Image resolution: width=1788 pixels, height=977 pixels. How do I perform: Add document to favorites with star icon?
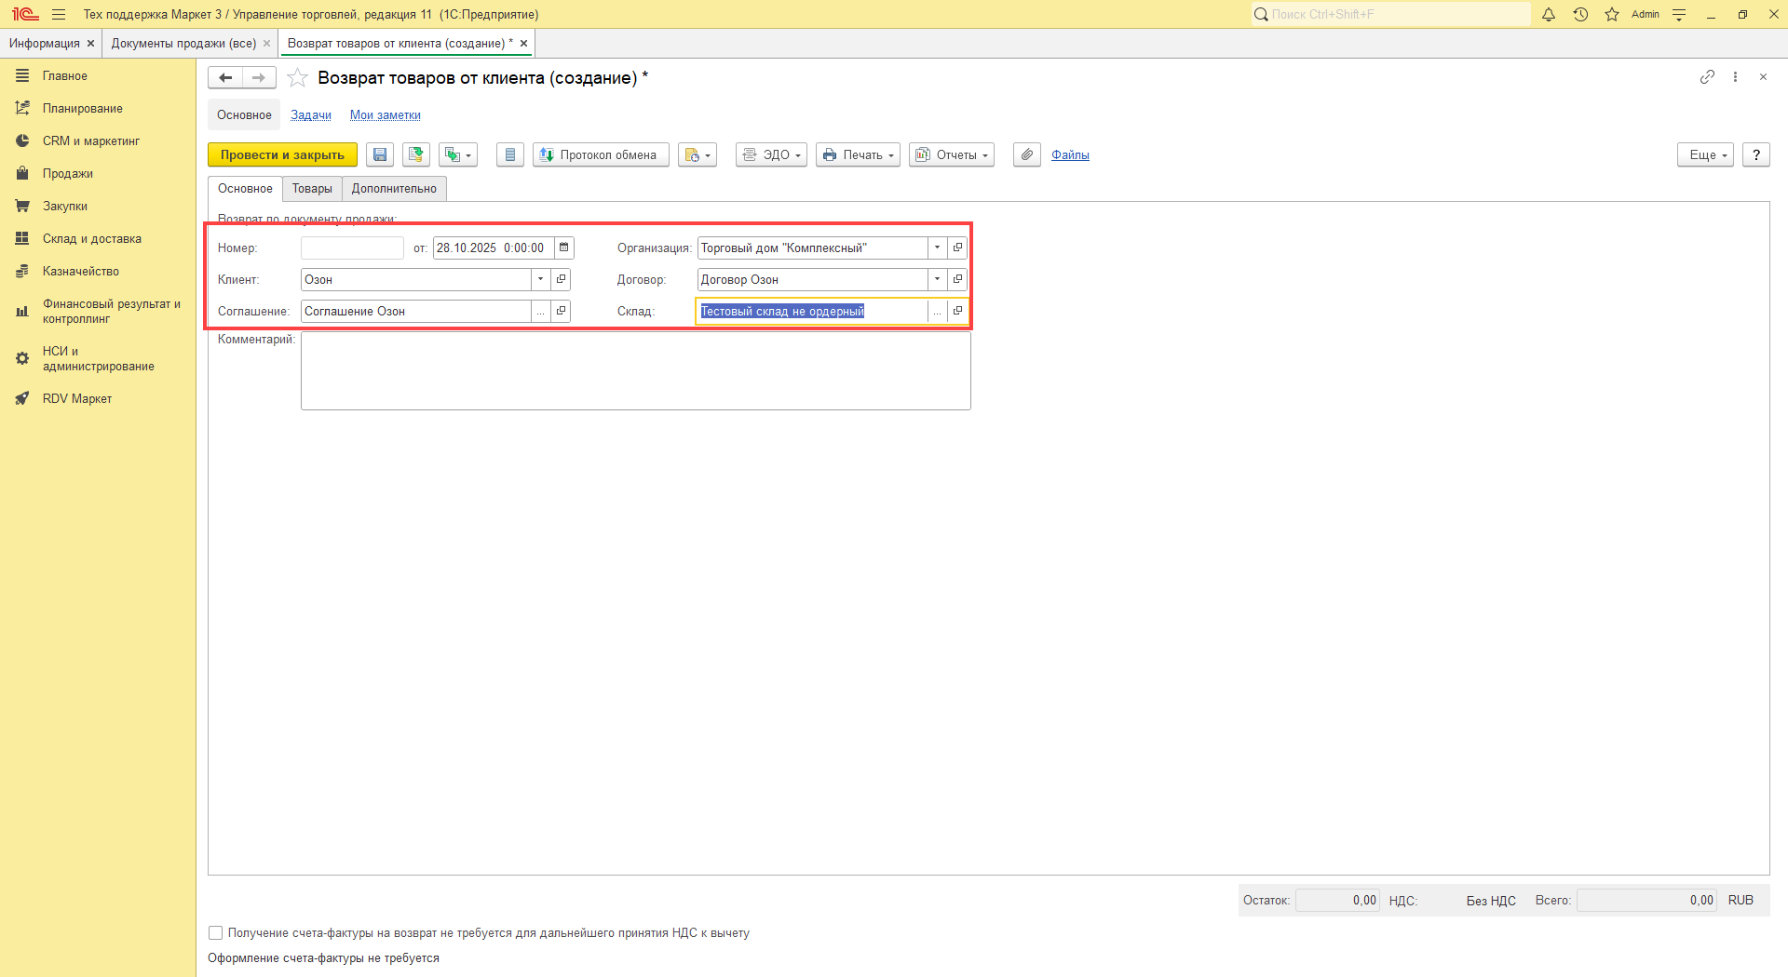point(297,77)
